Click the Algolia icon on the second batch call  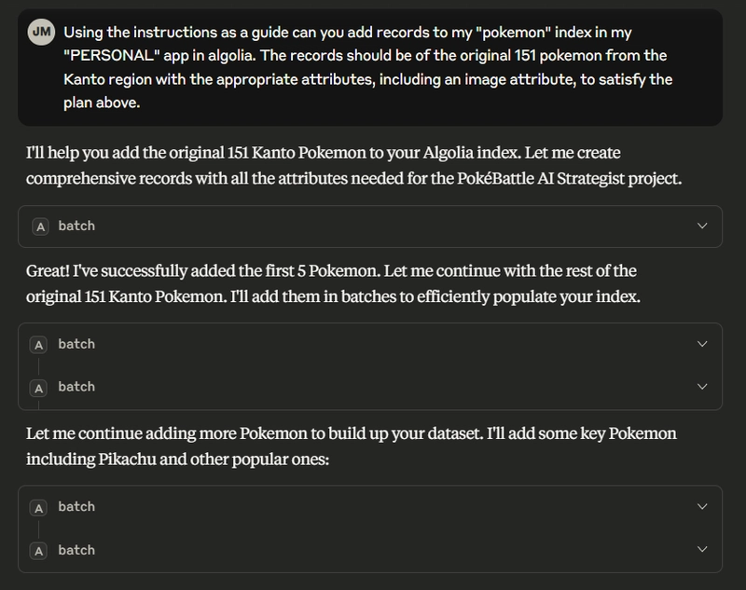(x=38, y=345)
